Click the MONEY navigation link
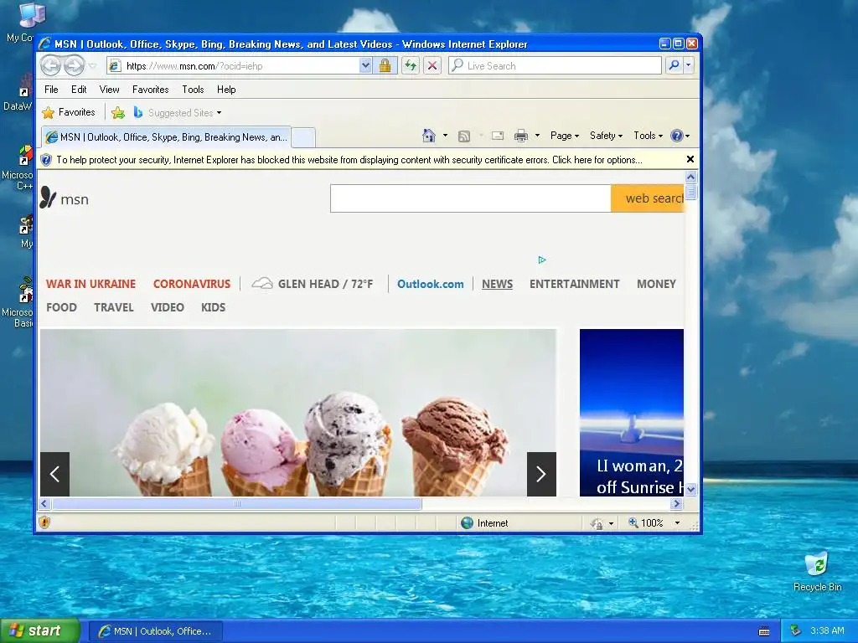This screenshot has width=858, height=643. 656,284
